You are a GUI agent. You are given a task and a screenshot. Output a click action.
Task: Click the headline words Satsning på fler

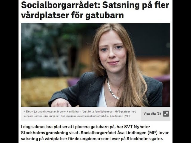135,5
